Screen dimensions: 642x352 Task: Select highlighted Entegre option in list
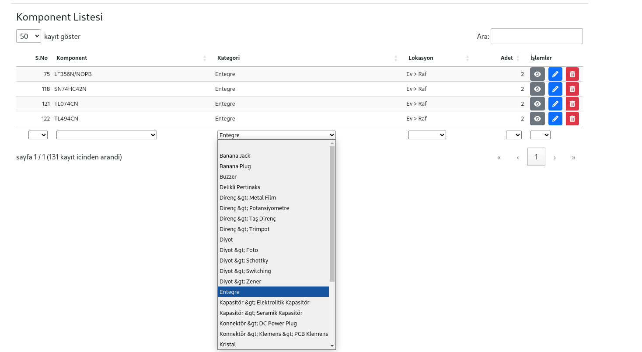pyautogui.click(x=273, y=292)
